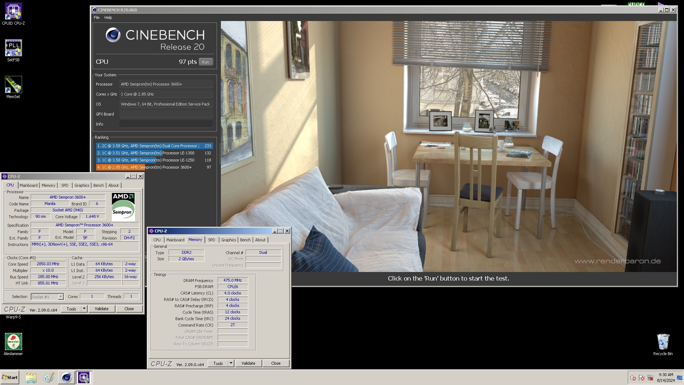Select ranking entry Sempron 3600+ 97

tap(154, 167)
